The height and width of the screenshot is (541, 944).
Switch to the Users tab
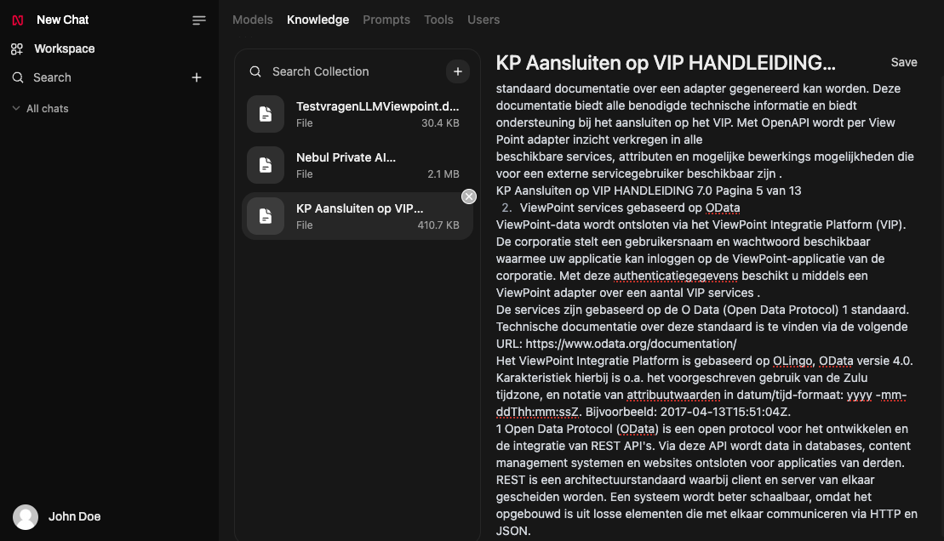pyautogui.click(x=483, y=20)
